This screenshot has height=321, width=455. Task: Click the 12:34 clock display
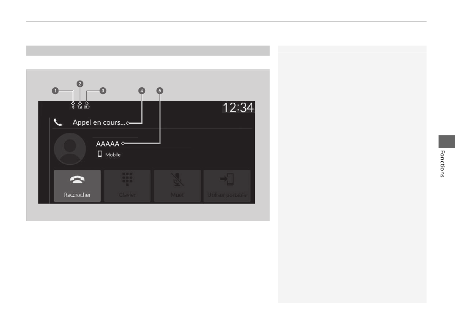click(238, 107)
